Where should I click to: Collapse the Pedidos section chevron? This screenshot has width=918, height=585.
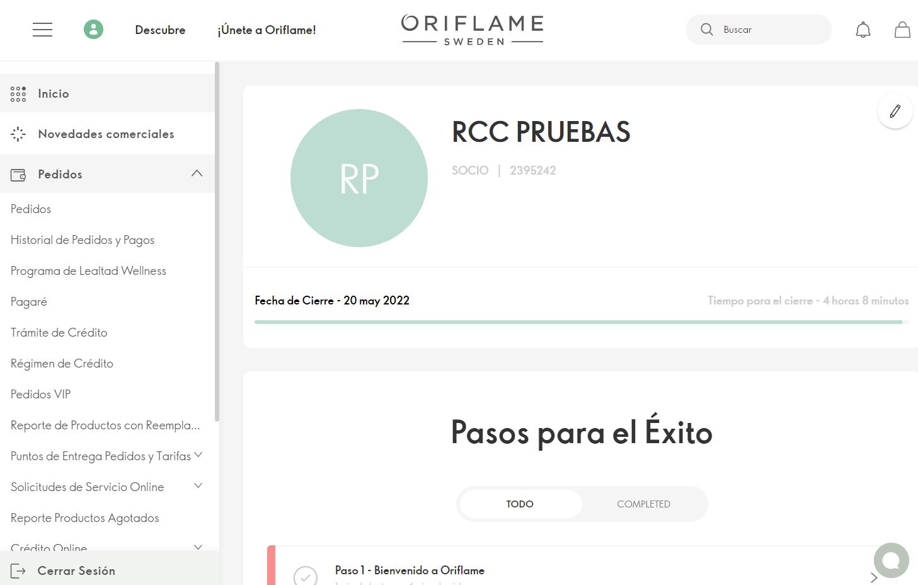pyautogui.click(x=197, y=173)
